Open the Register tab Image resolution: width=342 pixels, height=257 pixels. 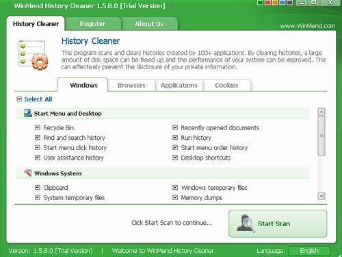(x=92, y=24)
